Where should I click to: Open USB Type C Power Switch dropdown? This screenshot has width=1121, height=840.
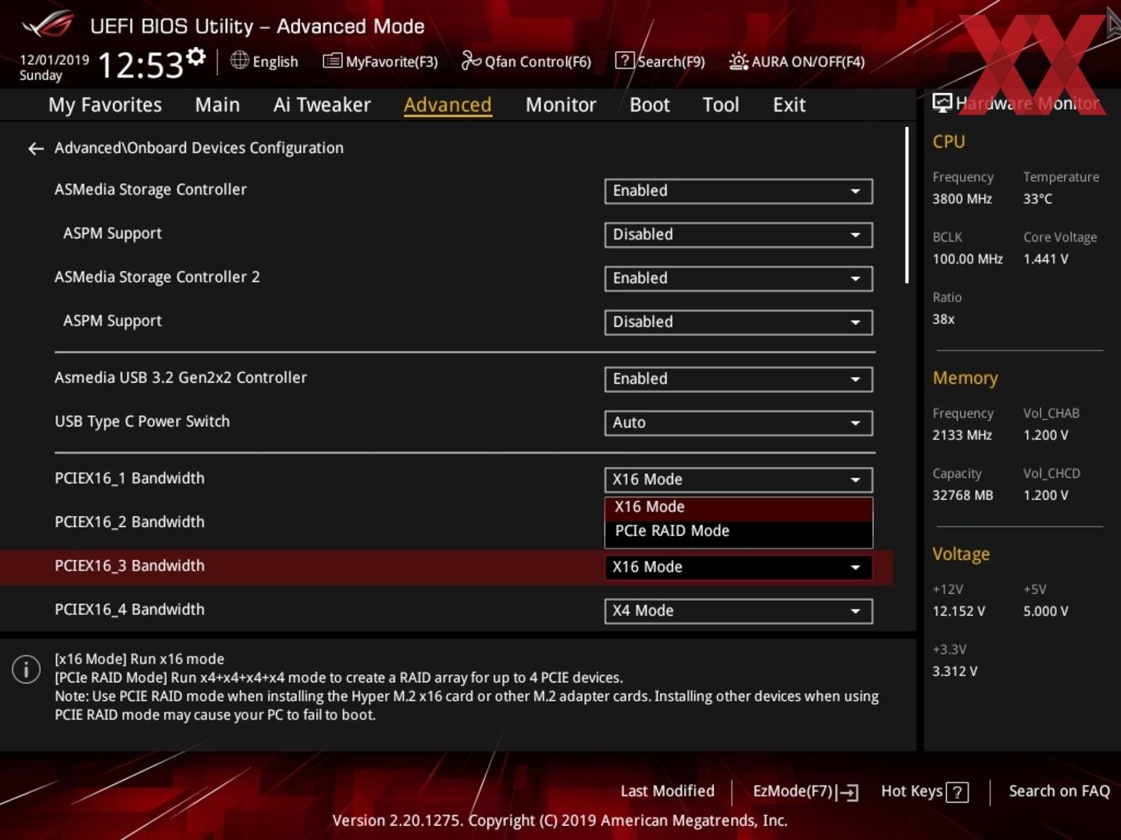tap(739, 422)
